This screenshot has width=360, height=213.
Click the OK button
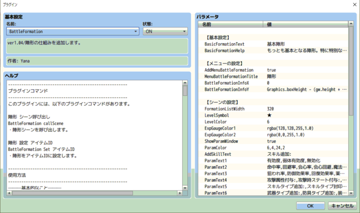click(x=310, y=206)
